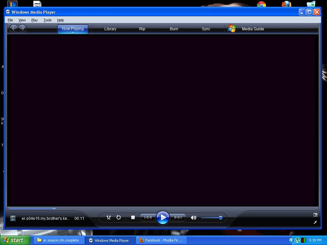
Task: Click the forward navigation arrow
Action: 22,28
